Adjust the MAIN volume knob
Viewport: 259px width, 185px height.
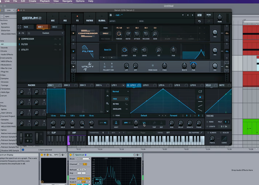[220, 17]
